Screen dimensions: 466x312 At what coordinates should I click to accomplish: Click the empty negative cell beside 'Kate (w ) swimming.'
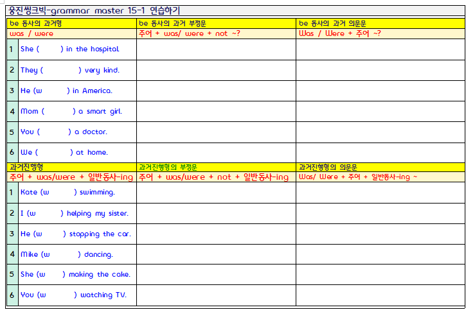217,193
